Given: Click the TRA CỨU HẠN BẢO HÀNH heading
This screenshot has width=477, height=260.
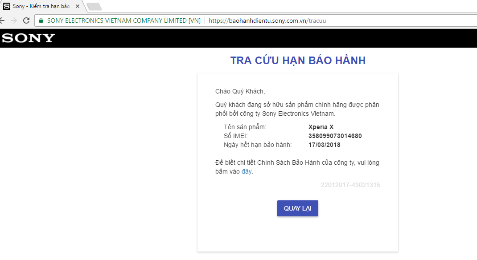Looking at the screenshot, I should pos(298,61).
